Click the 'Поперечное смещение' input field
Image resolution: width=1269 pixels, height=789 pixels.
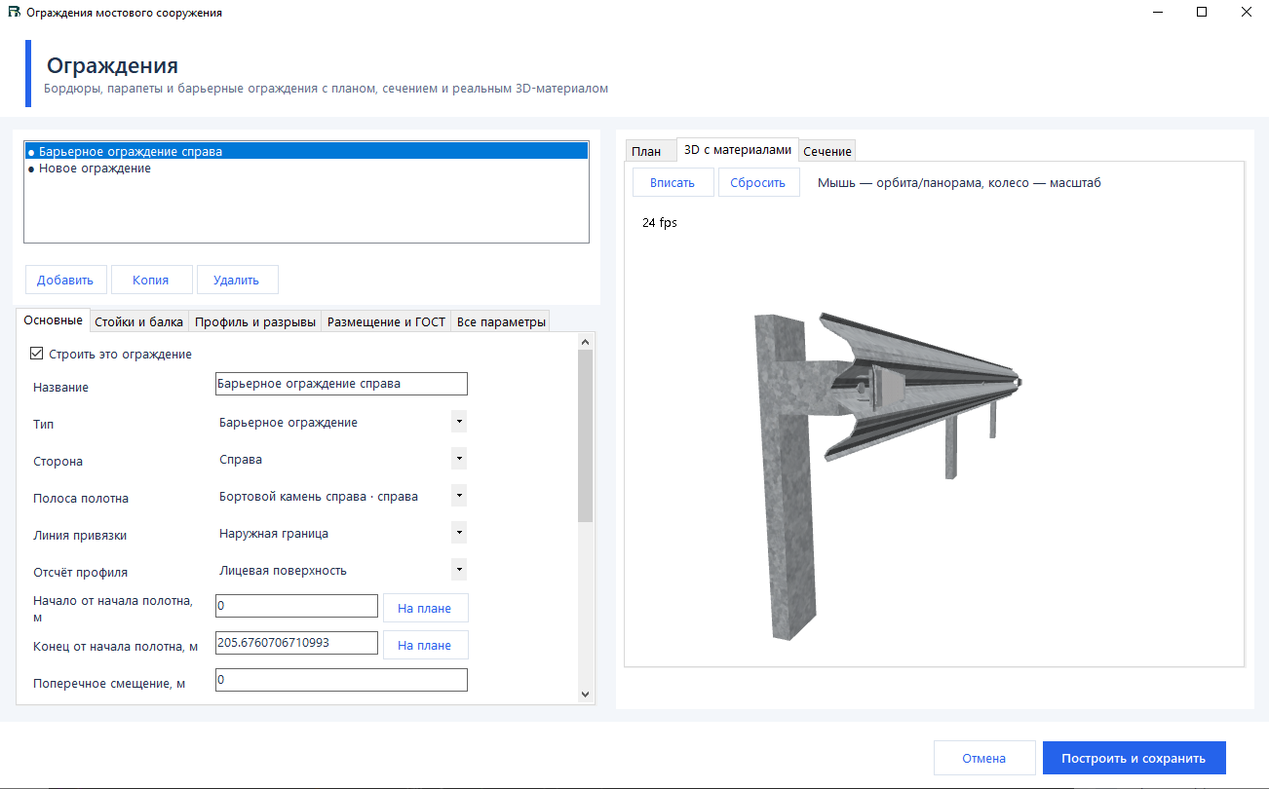pyautogui.click(x=341, y=680)
